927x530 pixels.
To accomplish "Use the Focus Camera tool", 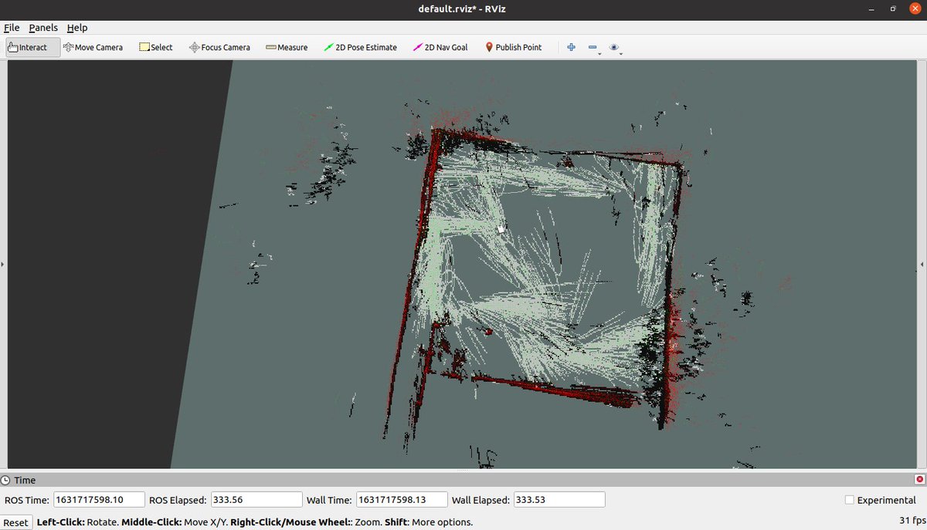I will tap(219, 47).
